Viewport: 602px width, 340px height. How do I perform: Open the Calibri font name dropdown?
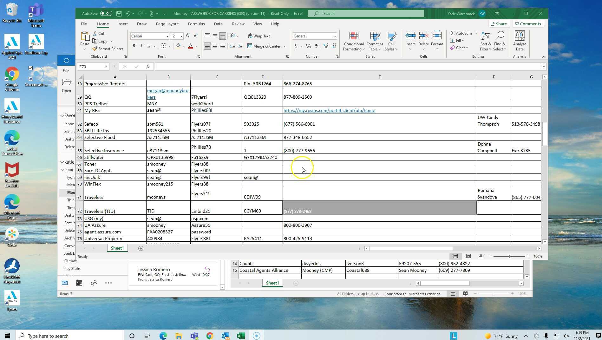(167, 36)
